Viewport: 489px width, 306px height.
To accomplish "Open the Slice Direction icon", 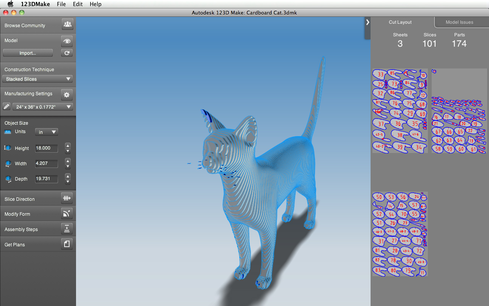I will [67, 198].
